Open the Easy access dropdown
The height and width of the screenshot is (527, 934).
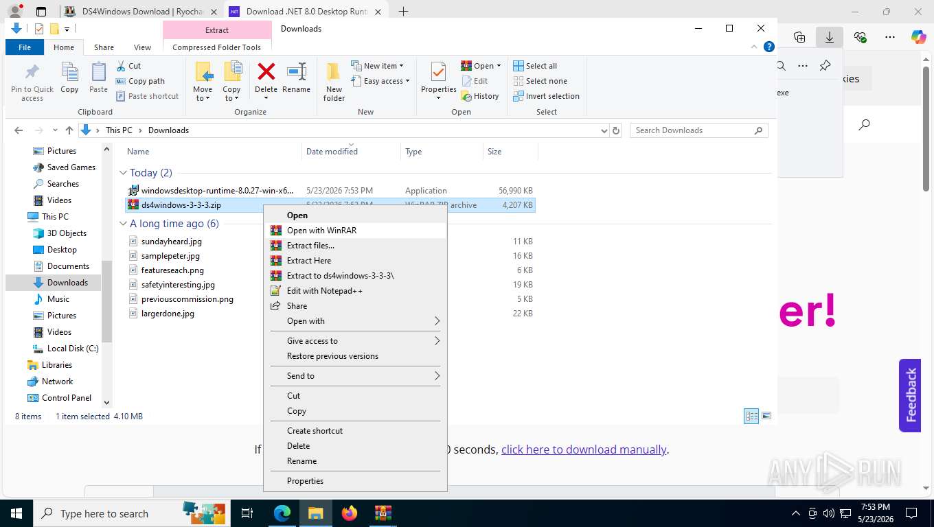380,81
